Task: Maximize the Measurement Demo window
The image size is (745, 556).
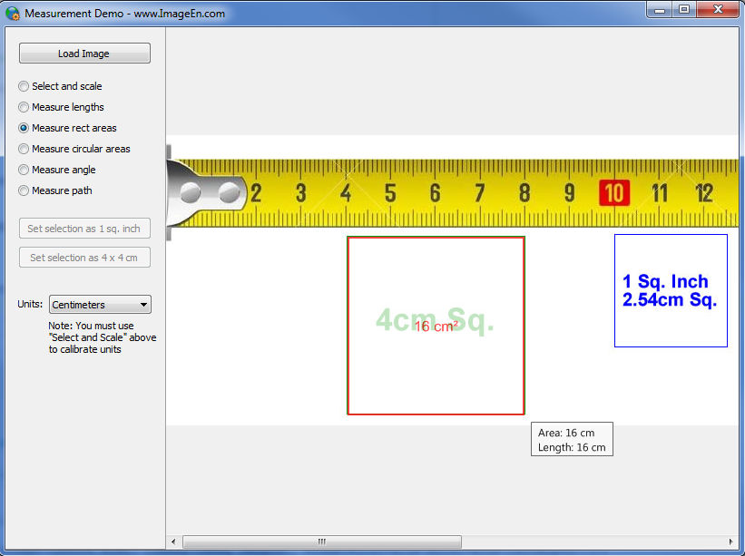Action: click(683, 9)
